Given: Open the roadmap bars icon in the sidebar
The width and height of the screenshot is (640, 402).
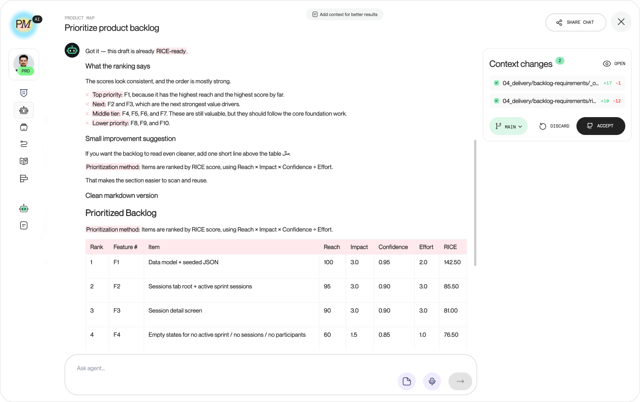Looking at the screenshot, I should 24,178.
